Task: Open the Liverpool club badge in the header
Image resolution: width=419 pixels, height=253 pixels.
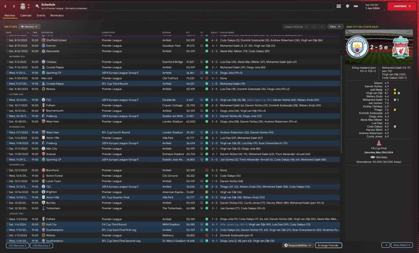Action: pos(23,6)
